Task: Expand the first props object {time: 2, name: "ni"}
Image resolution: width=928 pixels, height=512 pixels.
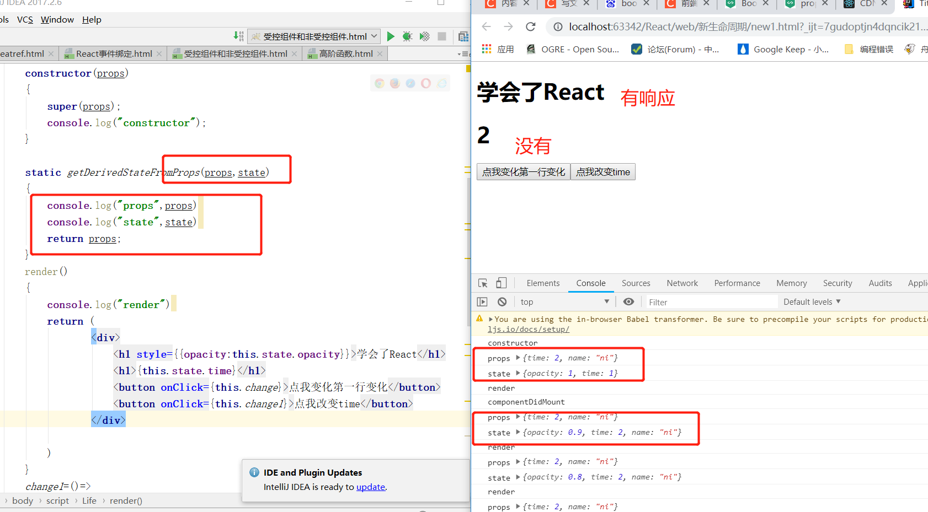Action: point(518,358)
